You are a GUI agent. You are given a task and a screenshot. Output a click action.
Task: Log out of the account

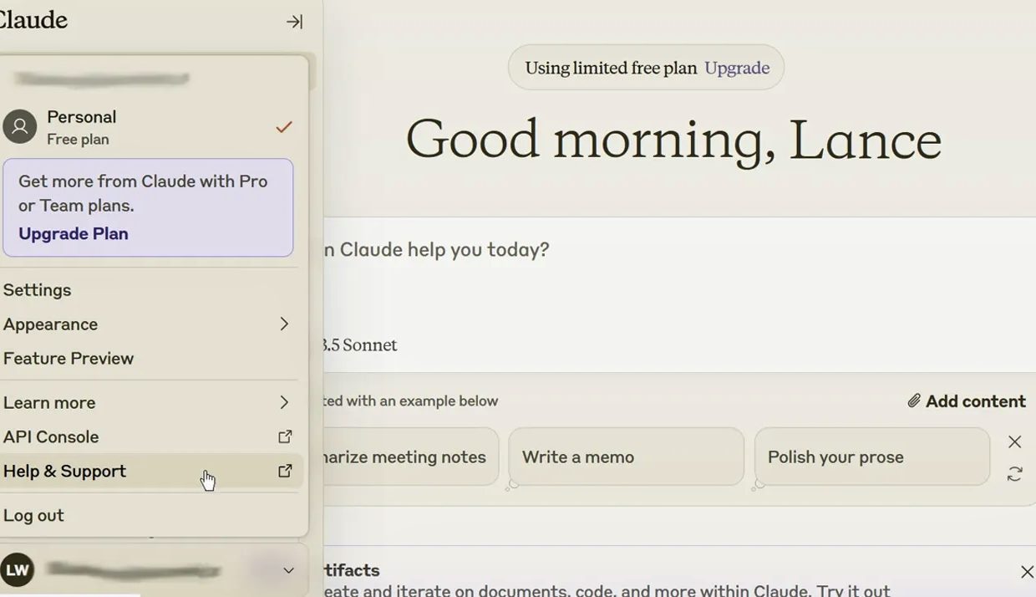pos(33,516)
